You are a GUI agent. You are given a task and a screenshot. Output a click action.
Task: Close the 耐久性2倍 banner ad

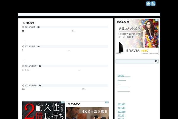click(x=64, y=102)
